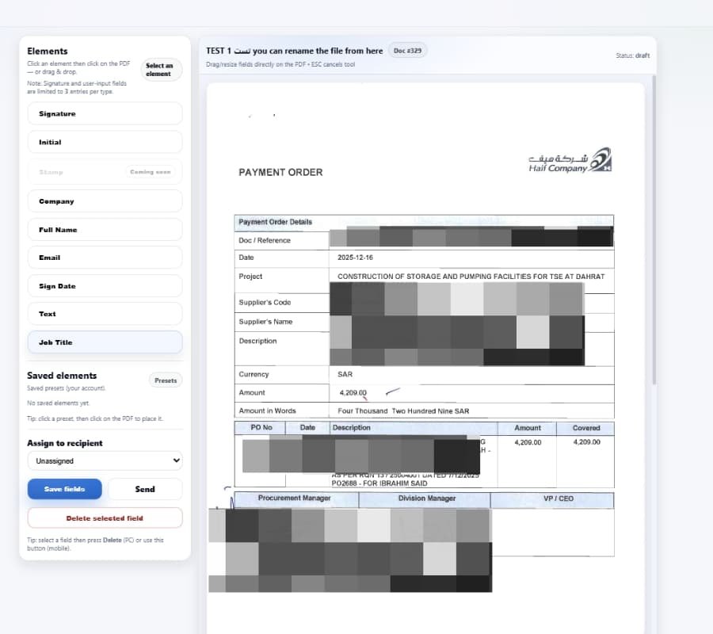This screenshot has height=634, width=713.
Task: Select the highlighted Job Title element
Action: [105, 342]
